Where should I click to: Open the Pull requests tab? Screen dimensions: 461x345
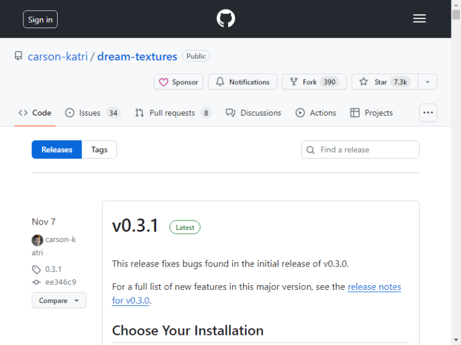(173, 113)
